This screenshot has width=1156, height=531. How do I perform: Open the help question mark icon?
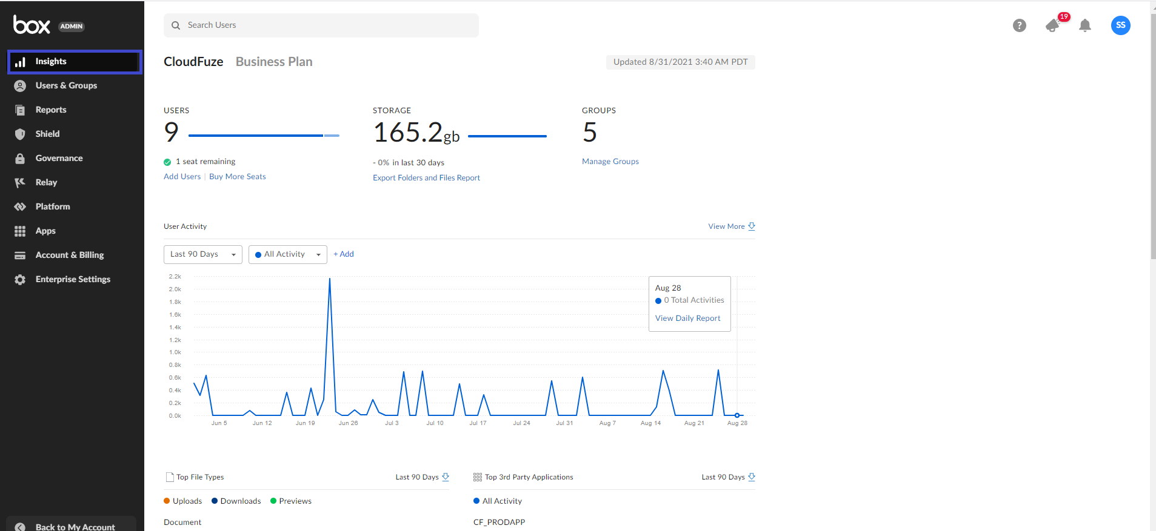(1020, 25)
